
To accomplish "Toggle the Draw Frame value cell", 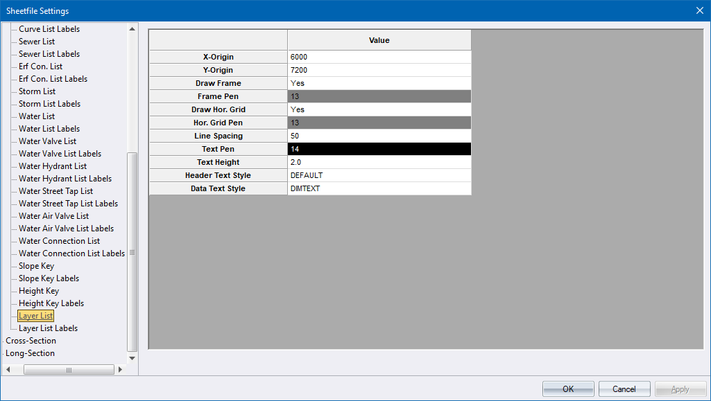I will pos(379,83).
